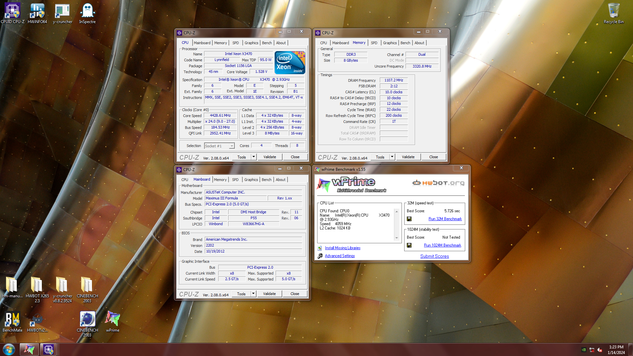This screenshot has height=356, width=633.
Task: Click the network status tray icon
Action: point(592,350)
